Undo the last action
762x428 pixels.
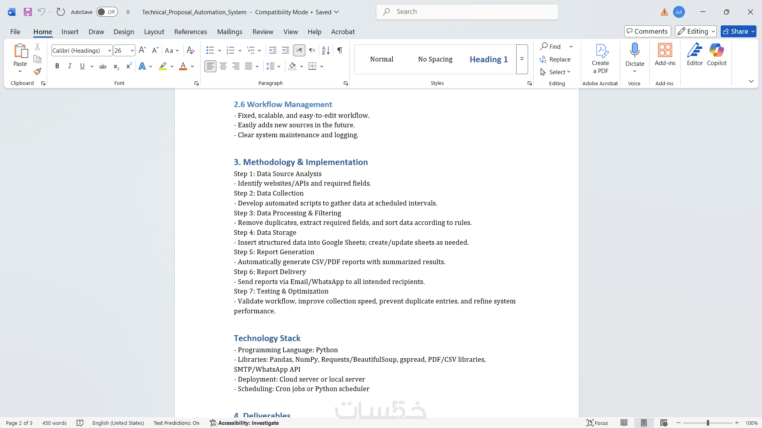pyautogui.click(x=41, y=12)
